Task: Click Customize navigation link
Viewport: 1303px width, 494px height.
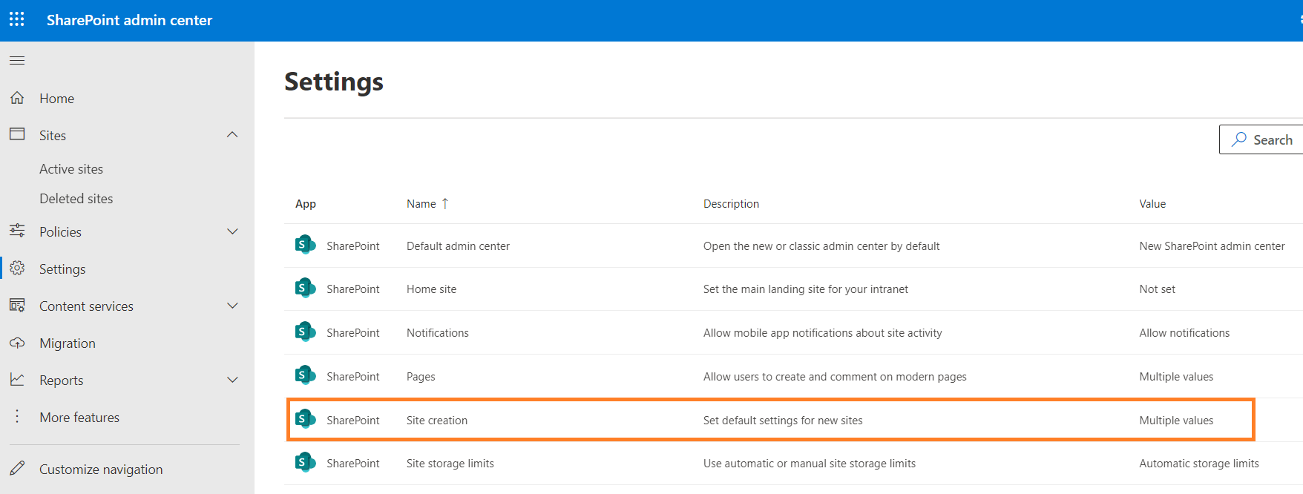Action: (101, 469)
